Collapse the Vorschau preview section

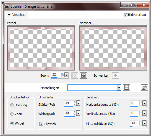pos(9,15)
